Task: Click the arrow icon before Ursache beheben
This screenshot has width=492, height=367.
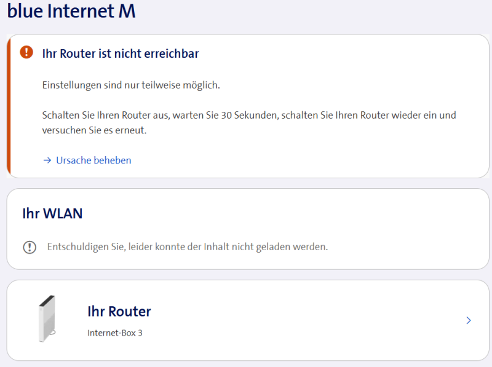Action: (x=47, y=160)
